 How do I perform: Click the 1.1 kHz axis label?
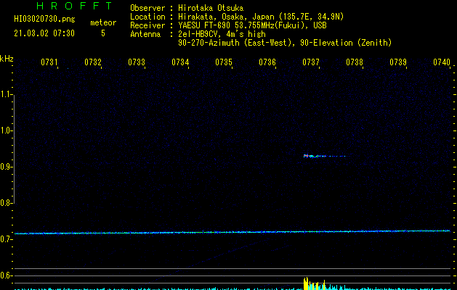tap(6, 94)
